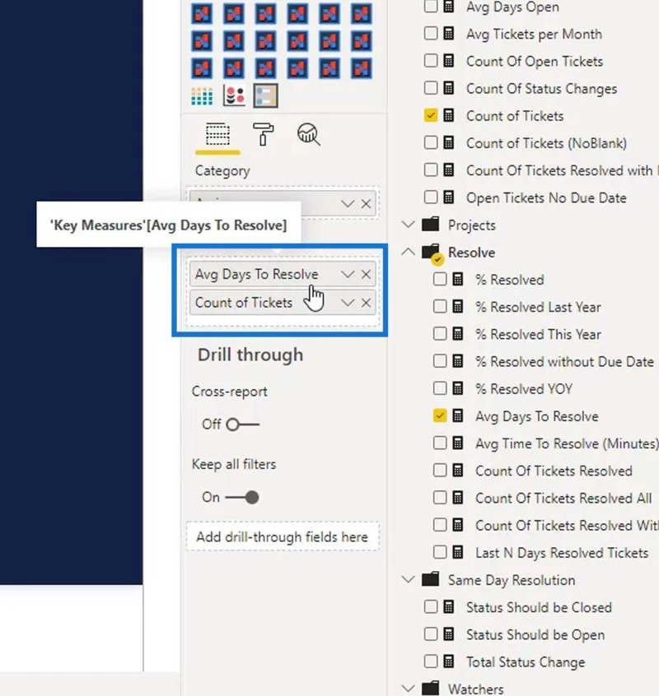This screenshot has width=659, height=696.
Task: Click the Projects folder label
Action: click(471, 225)
